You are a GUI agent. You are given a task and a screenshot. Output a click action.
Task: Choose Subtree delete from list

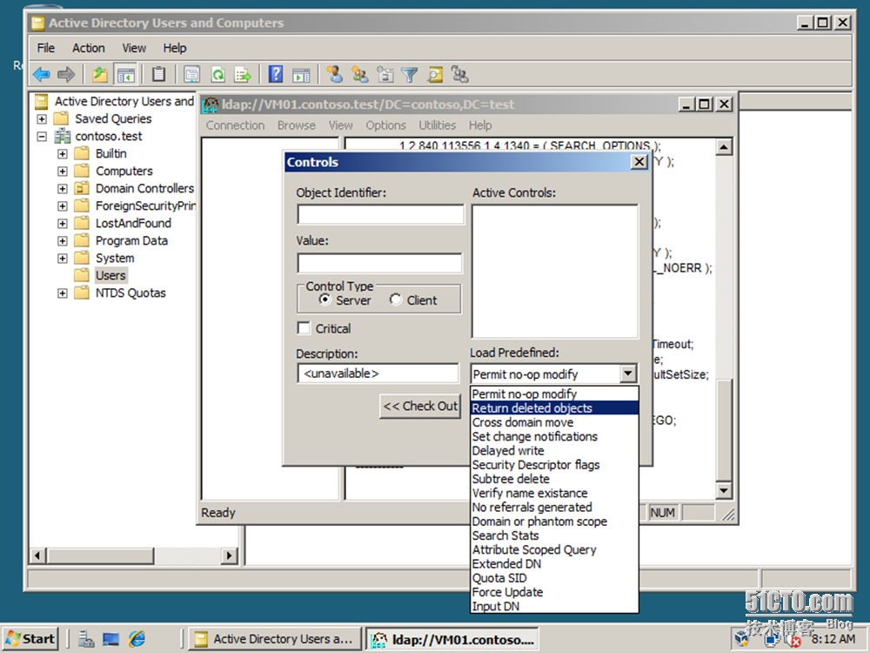(x=554, y=479)
